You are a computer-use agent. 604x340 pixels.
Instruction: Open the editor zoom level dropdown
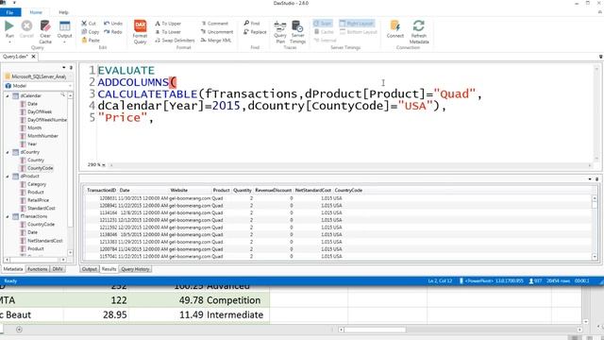pos(104,165)
